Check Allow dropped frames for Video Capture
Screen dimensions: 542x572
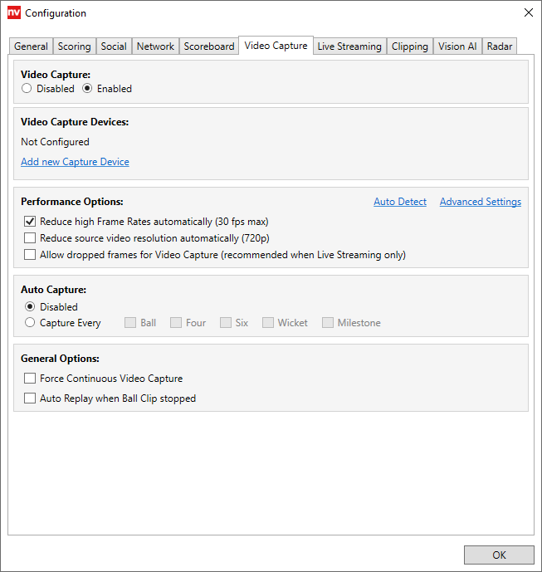click(x=31, y=255)
